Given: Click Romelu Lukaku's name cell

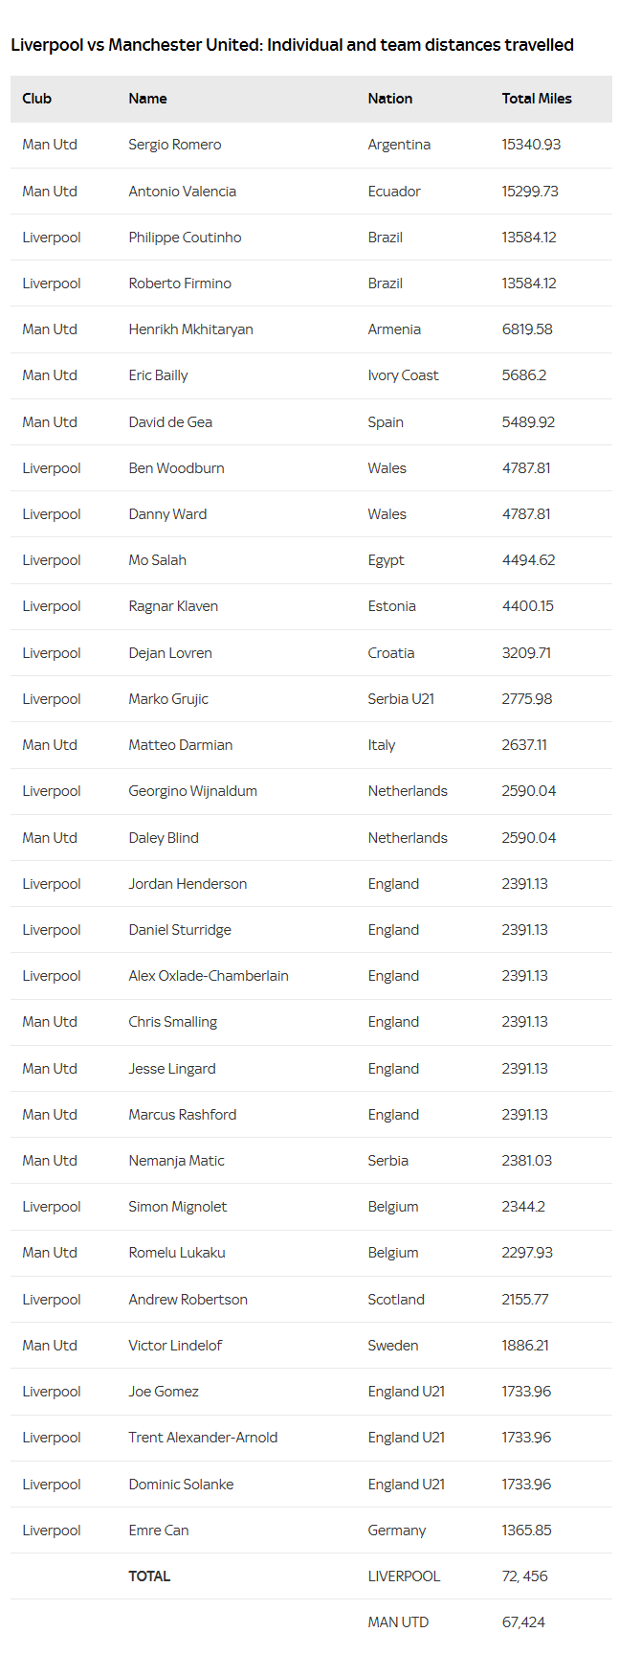Looking at the screenshot, I should click(x=177, y=1253).
